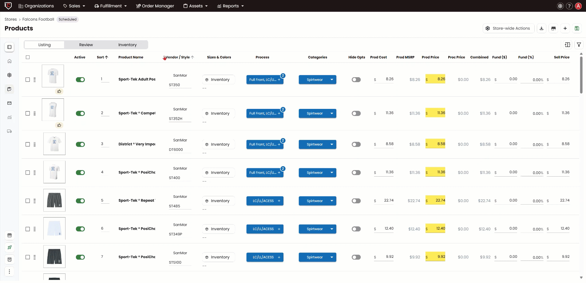Open the rocket launch icon in sidebar
Viewport: 586px width, 283px height.
[10, 247]
